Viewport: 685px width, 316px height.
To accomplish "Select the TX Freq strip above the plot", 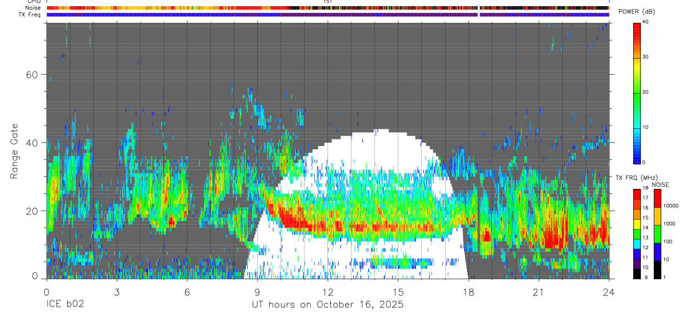I will (x=328, y=14).
